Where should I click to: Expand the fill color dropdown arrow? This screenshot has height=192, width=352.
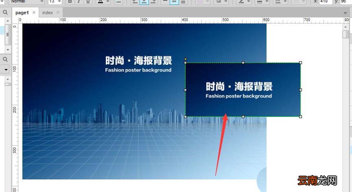pos(208,2)
